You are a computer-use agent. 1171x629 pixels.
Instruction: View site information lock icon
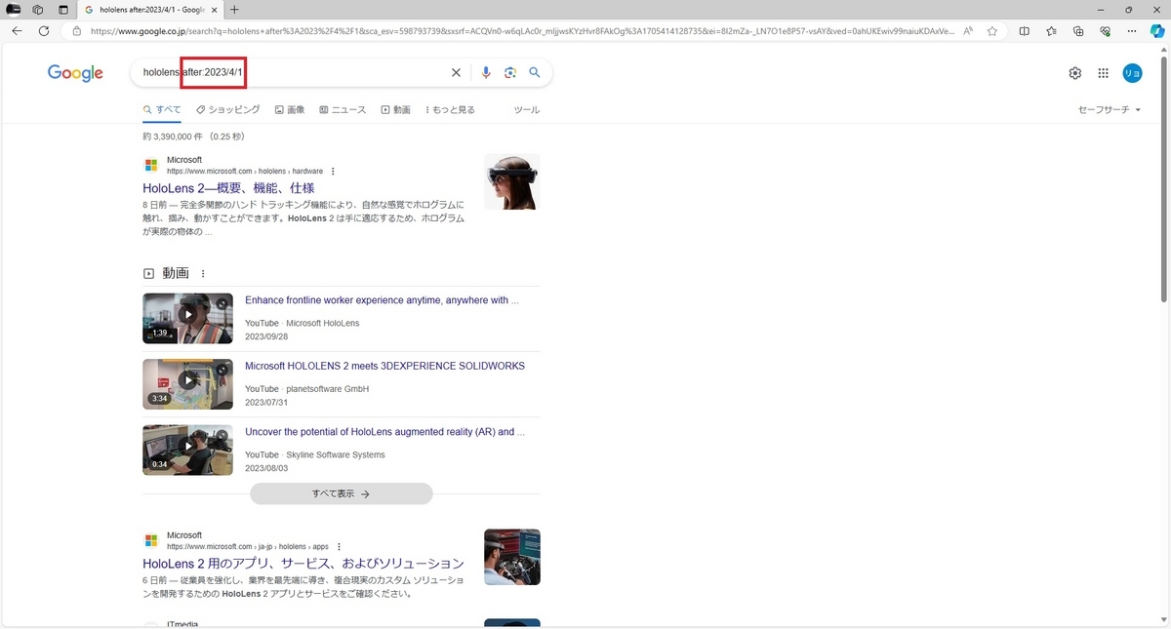pyautogui.click(x=78, y=31)
